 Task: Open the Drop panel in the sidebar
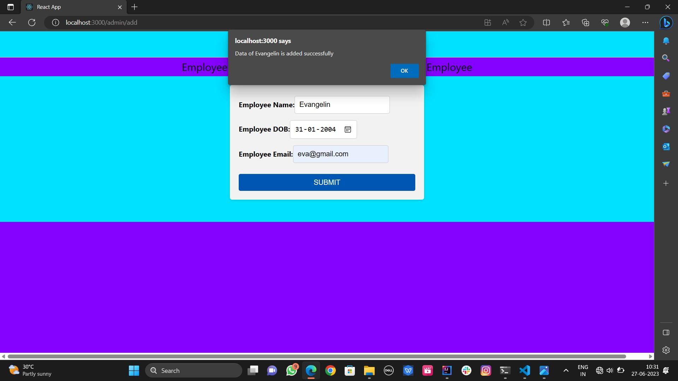[x=667, y=164]
